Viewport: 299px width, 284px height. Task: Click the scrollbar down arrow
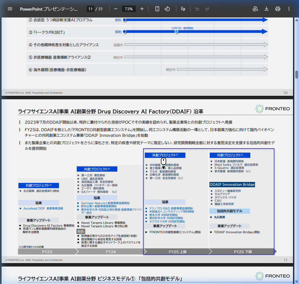tap(297, 282)
